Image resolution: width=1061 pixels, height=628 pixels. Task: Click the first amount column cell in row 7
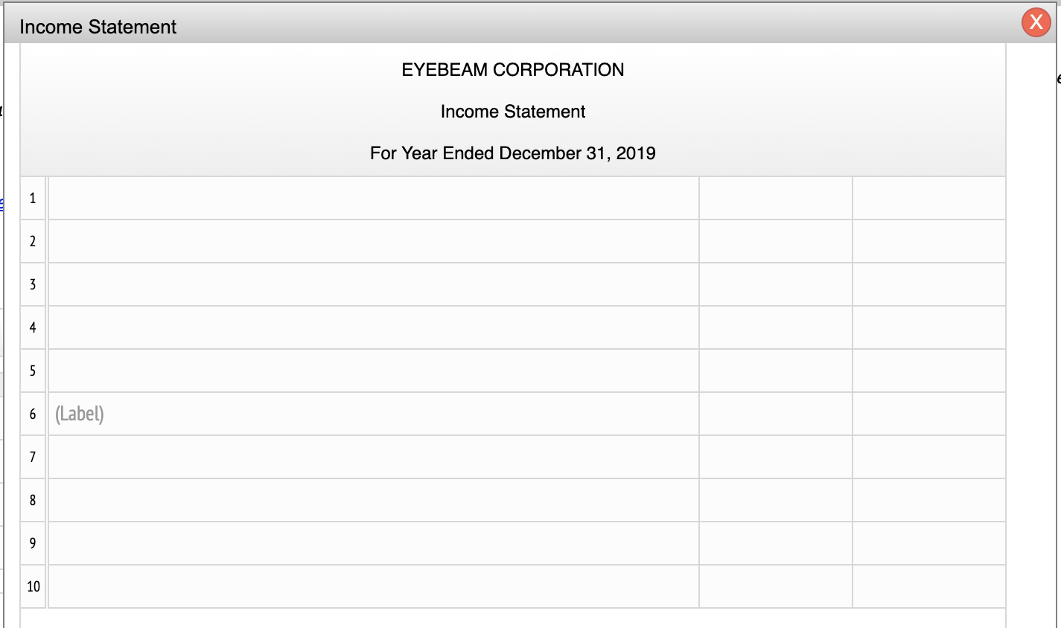(776, 458)
